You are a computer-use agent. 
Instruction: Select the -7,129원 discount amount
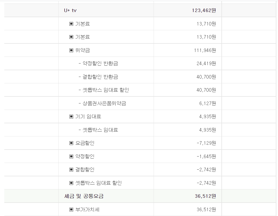(x=206, y=143)
